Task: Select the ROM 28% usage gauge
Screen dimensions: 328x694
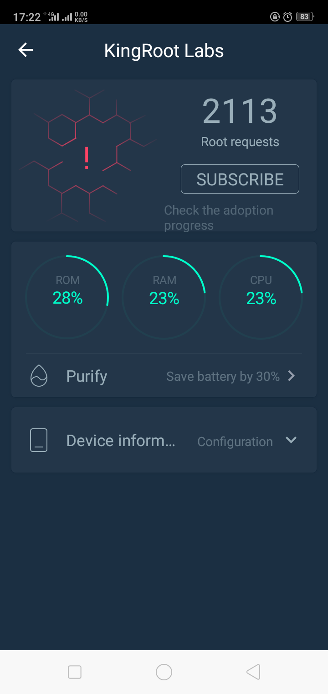Action: point(67,297)
